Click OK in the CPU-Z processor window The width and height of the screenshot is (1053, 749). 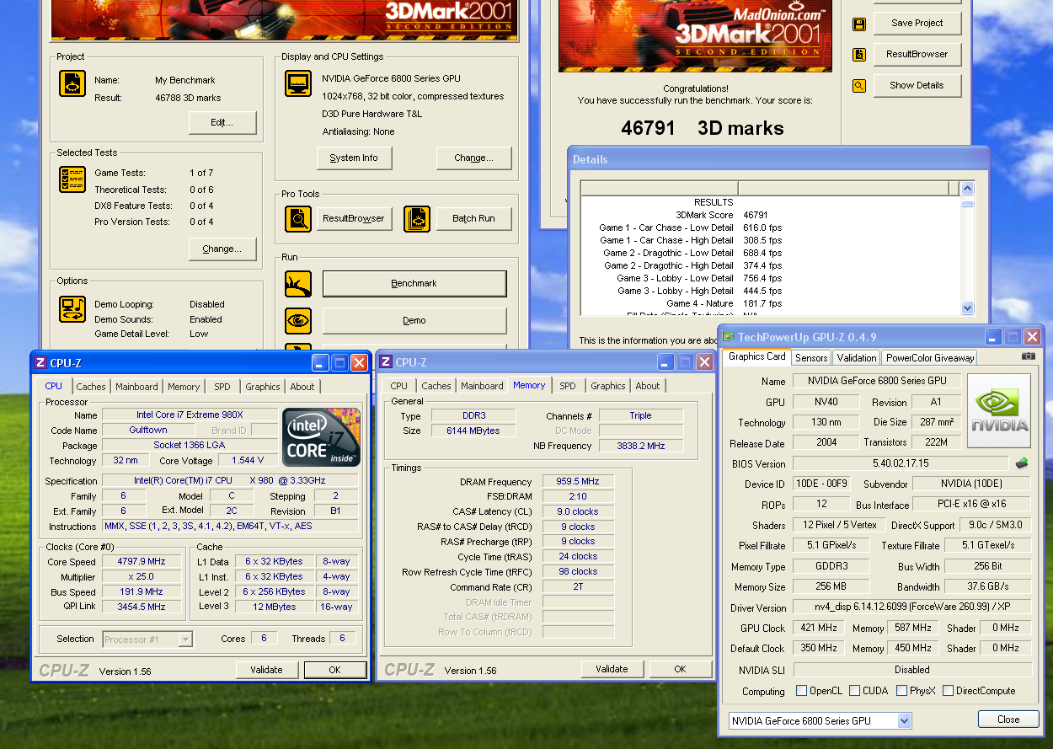click(334, 670)
